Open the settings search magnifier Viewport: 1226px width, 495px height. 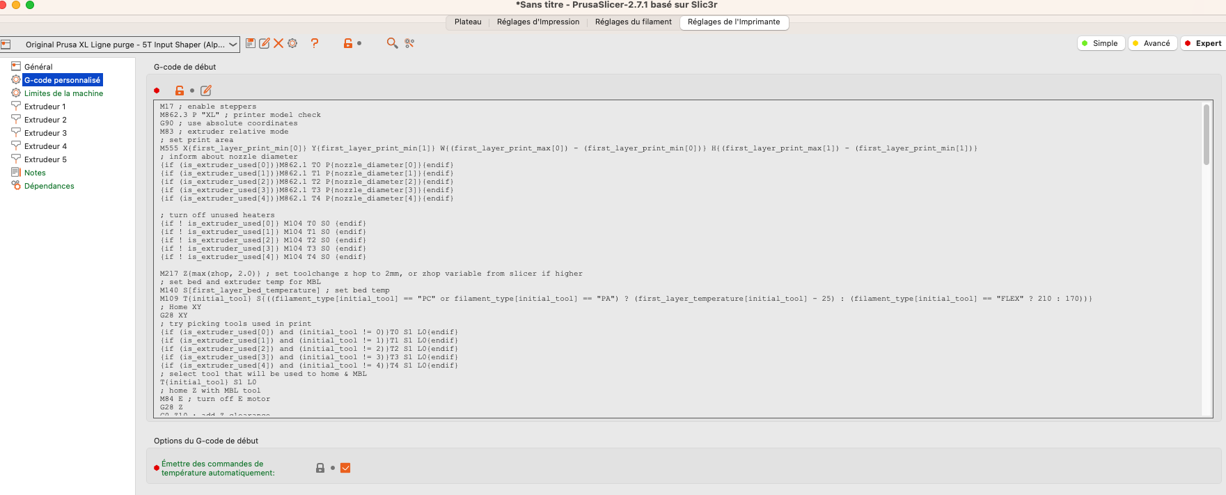coord(392,43)
